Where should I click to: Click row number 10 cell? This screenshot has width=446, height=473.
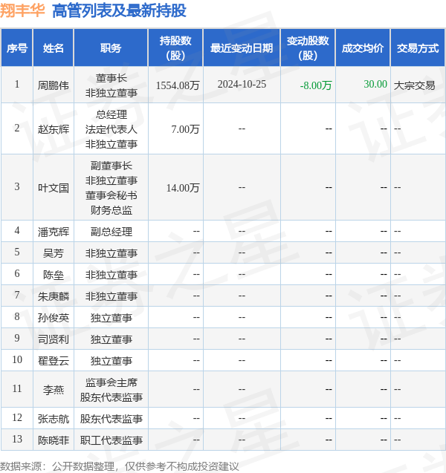pyautogui.click(x=17, y=359)
